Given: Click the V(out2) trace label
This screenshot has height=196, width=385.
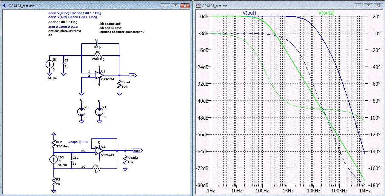Looking at the screenshot, I should (326, 13).
